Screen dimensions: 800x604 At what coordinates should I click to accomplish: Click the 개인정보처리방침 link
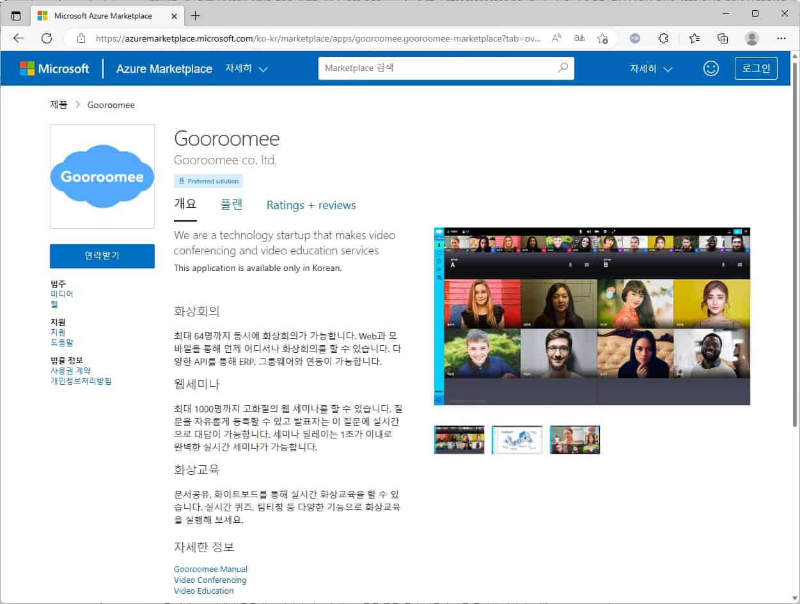81,381
